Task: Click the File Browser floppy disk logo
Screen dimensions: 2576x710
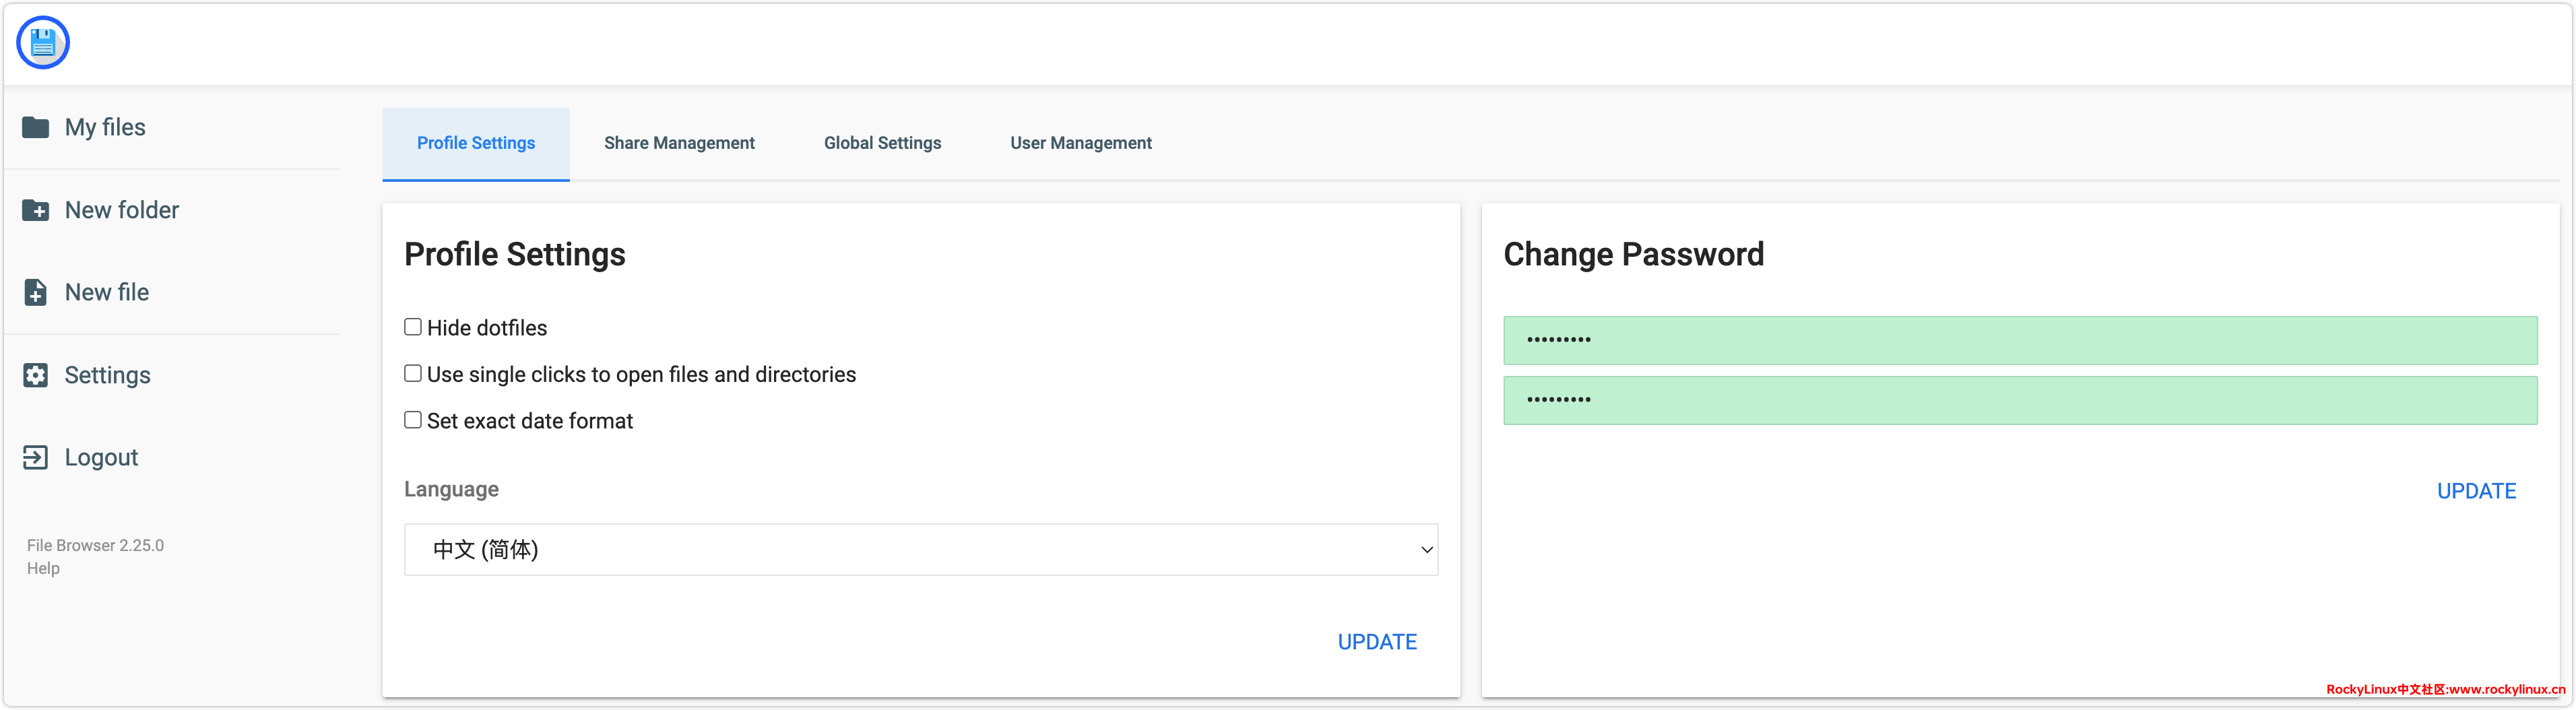Action: pyautogui.click(x=43, y=43)
